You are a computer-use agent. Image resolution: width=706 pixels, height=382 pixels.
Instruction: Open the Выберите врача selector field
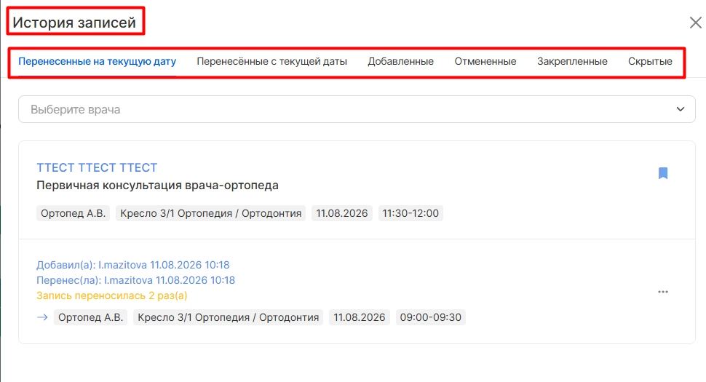pos(357,109)
